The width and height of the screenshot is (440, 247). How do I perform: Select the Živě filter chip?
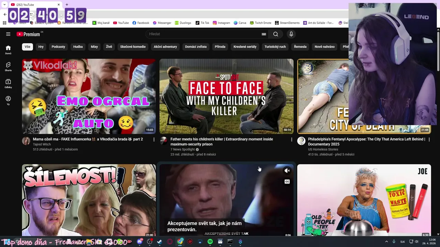[109, 47]
